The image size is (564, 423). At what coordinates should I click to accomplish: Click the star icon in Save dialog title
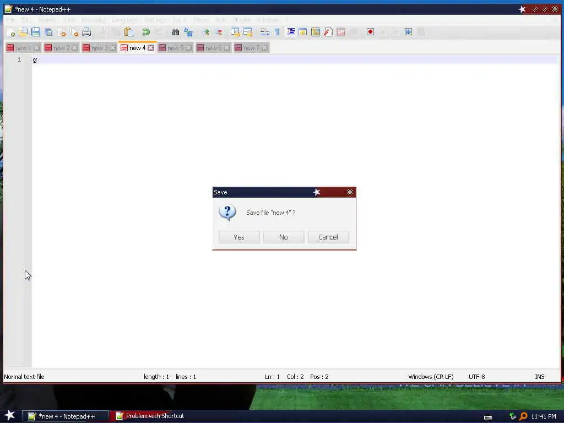317,192
